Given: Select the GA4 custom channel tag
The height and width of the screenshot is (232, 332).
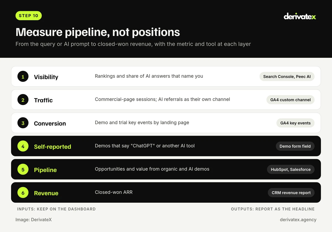Looking at the screenshot, I should pos(290,100).
